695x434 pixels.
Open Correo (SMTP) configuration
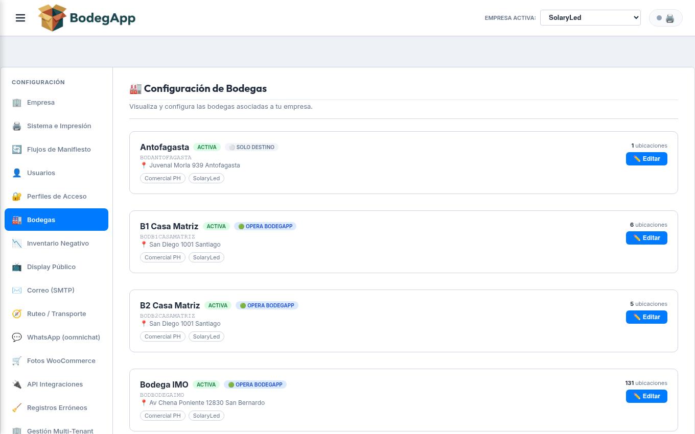click(x=56, y=290)
